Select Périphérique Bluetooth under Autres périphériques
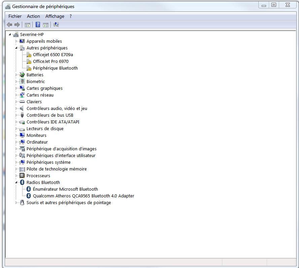 pos(55,68)
